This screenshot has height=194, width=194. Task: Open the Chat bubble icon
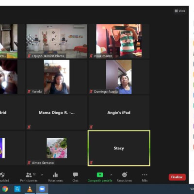[x=75, y=175]
